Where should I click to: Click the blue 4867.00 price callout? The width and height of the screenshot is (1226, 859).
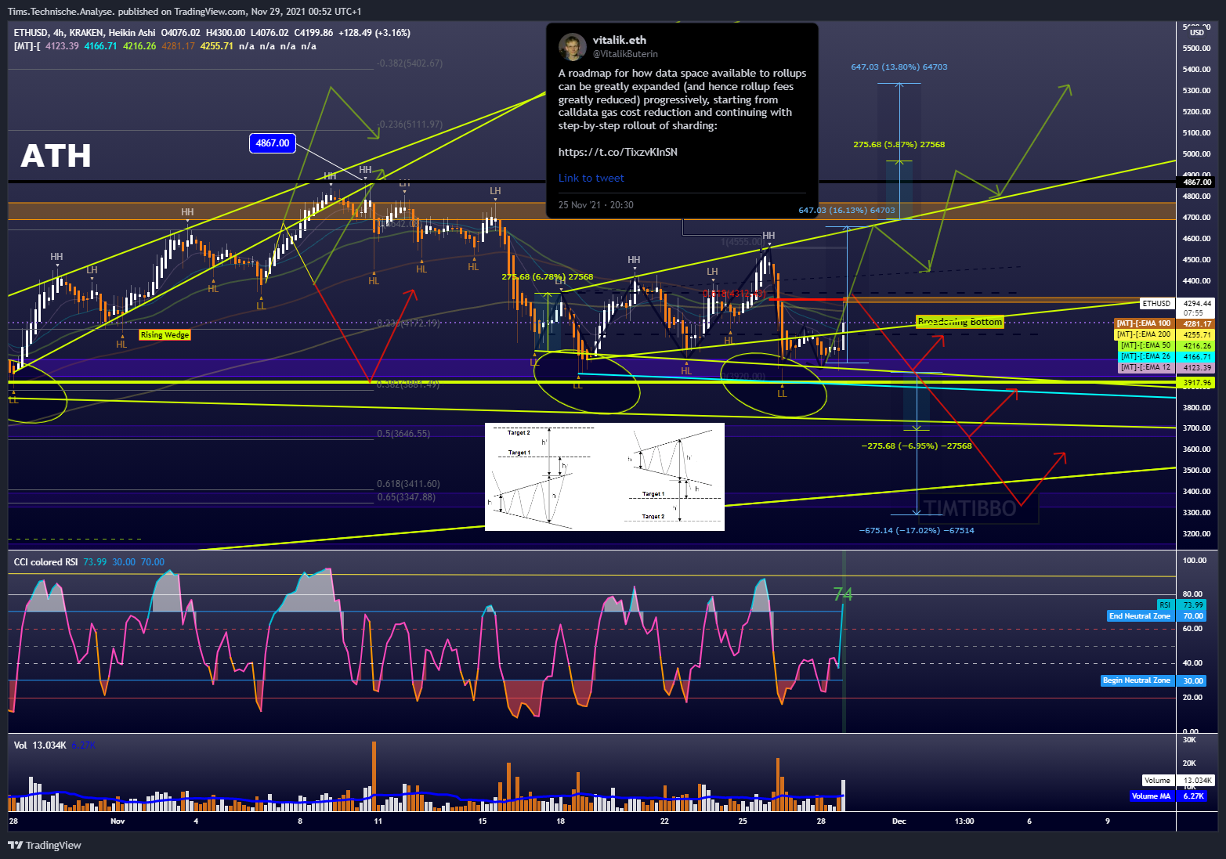point(273,143)
